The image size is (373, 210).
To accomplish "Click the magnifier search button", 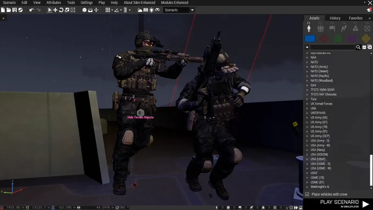I will tap(358, 47).
